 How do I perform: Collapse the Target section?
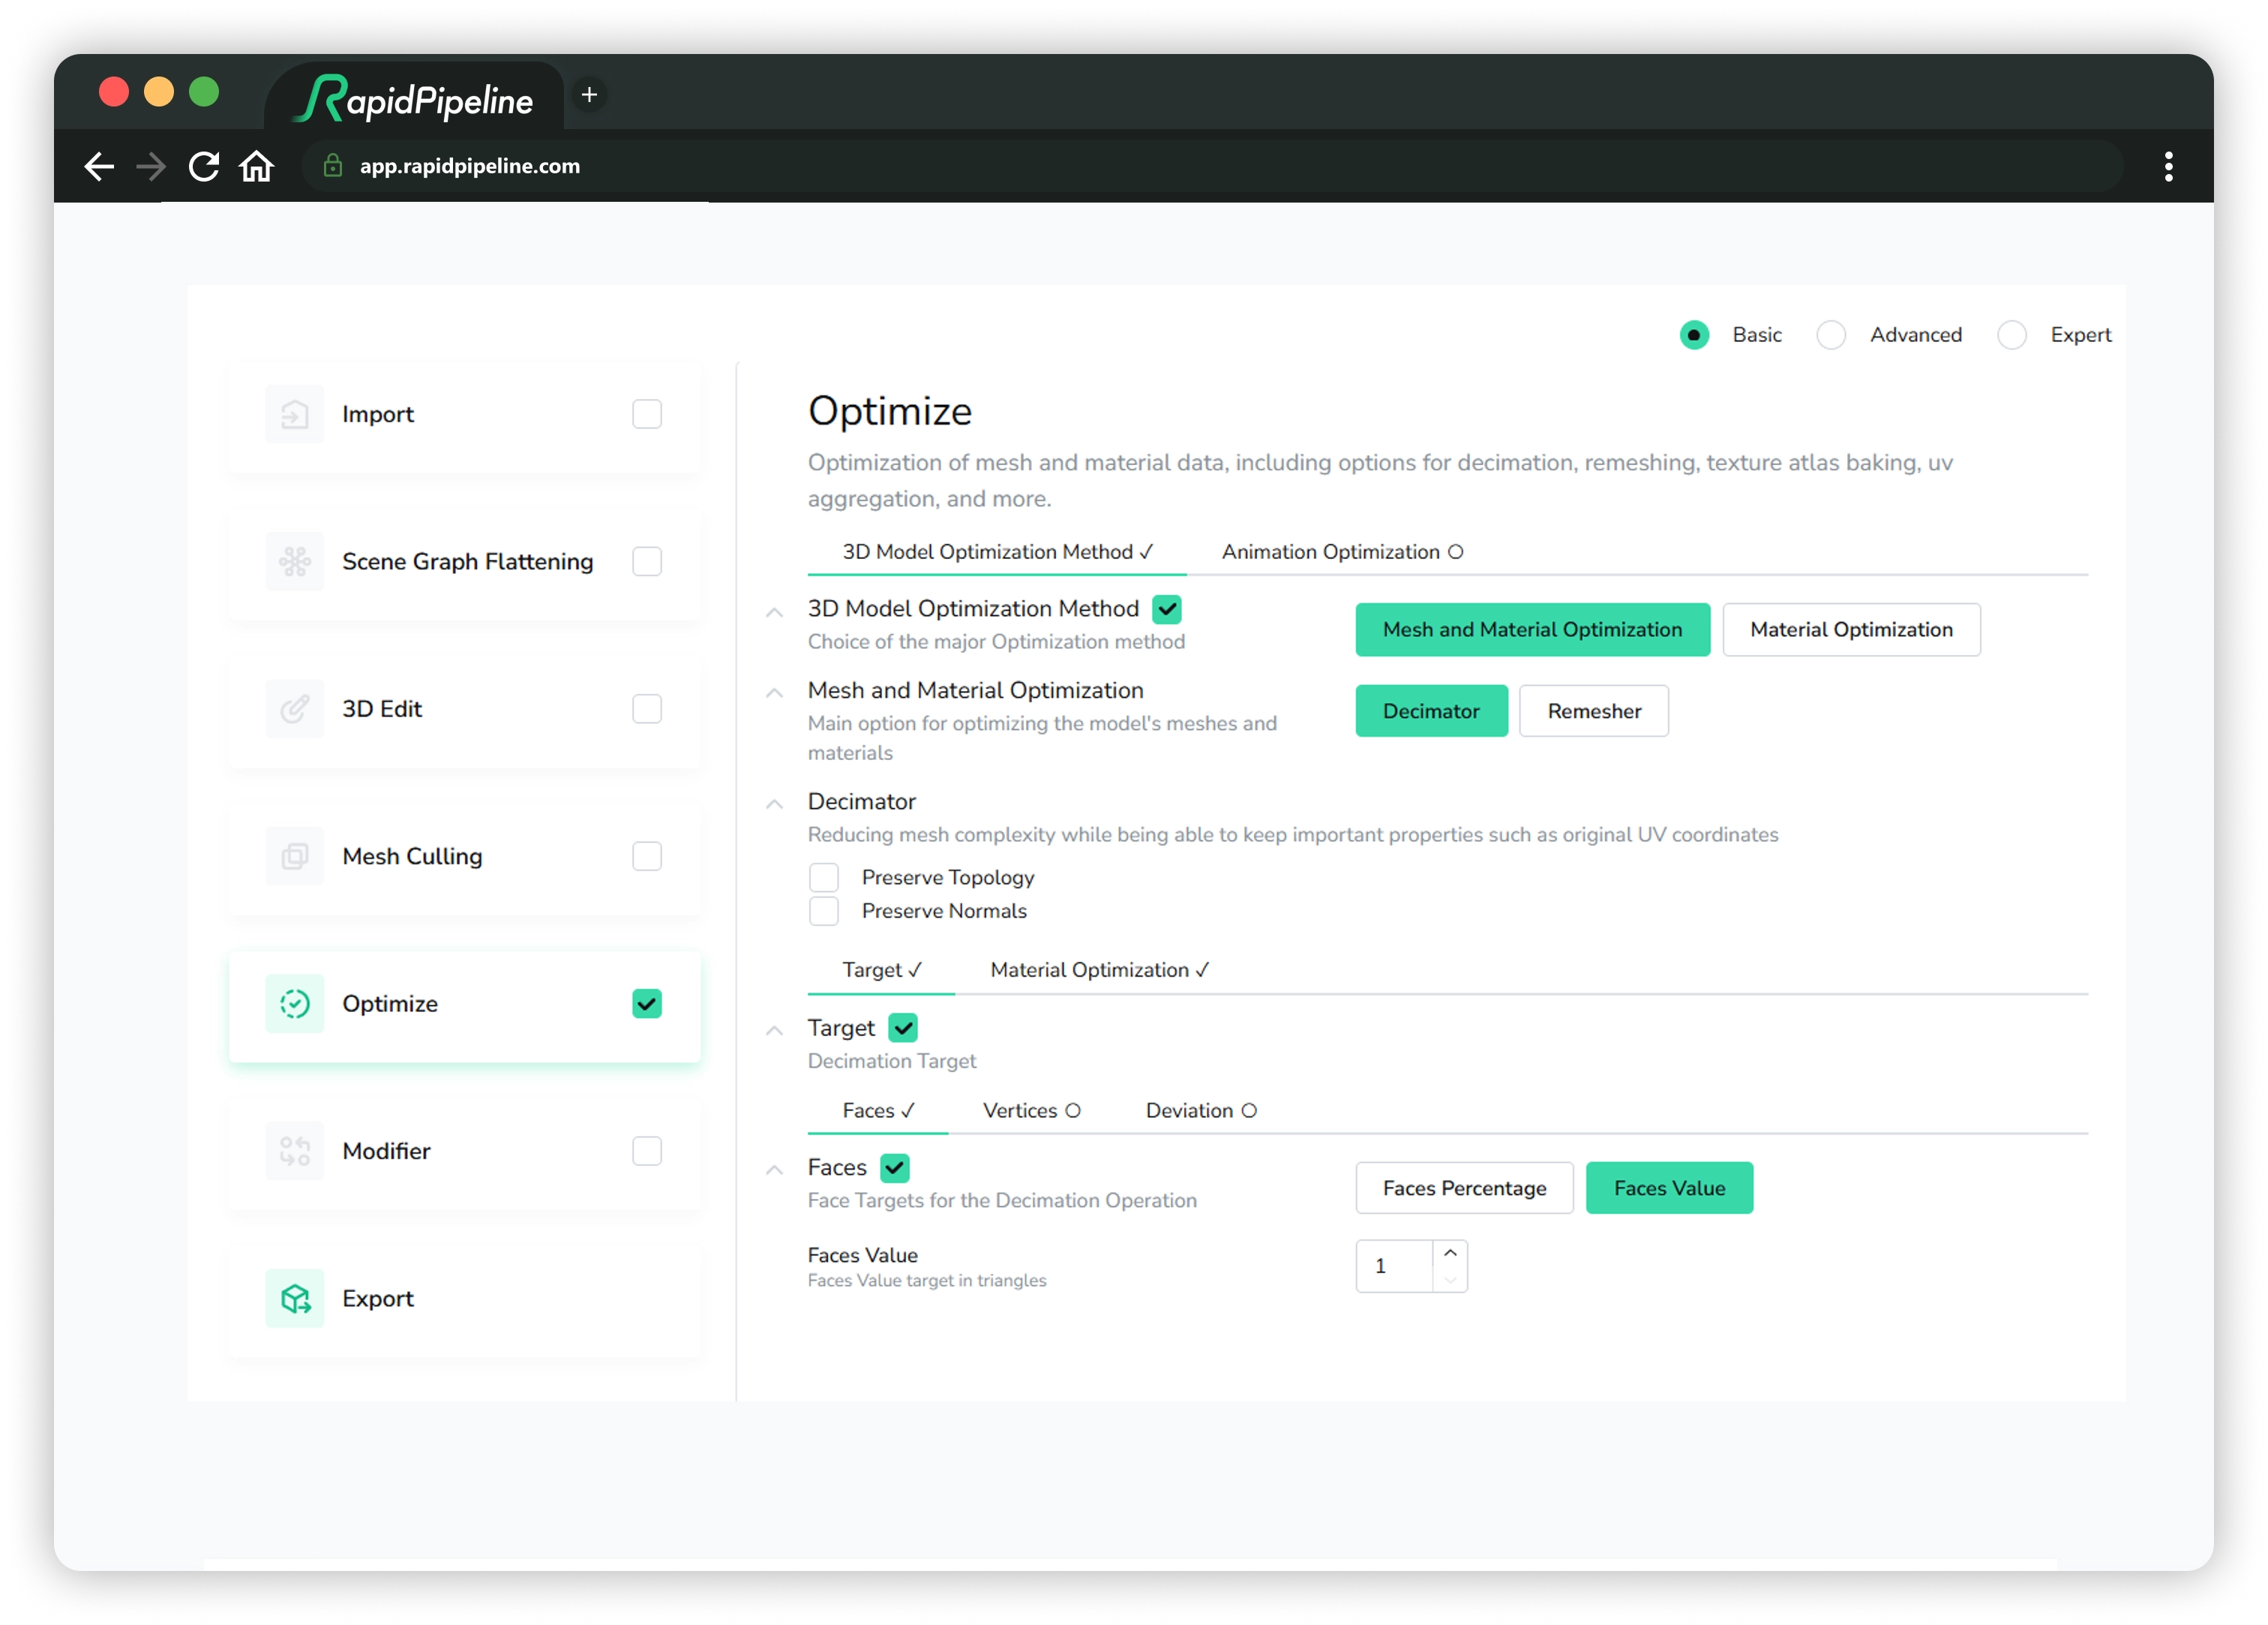click(774, 1031)
